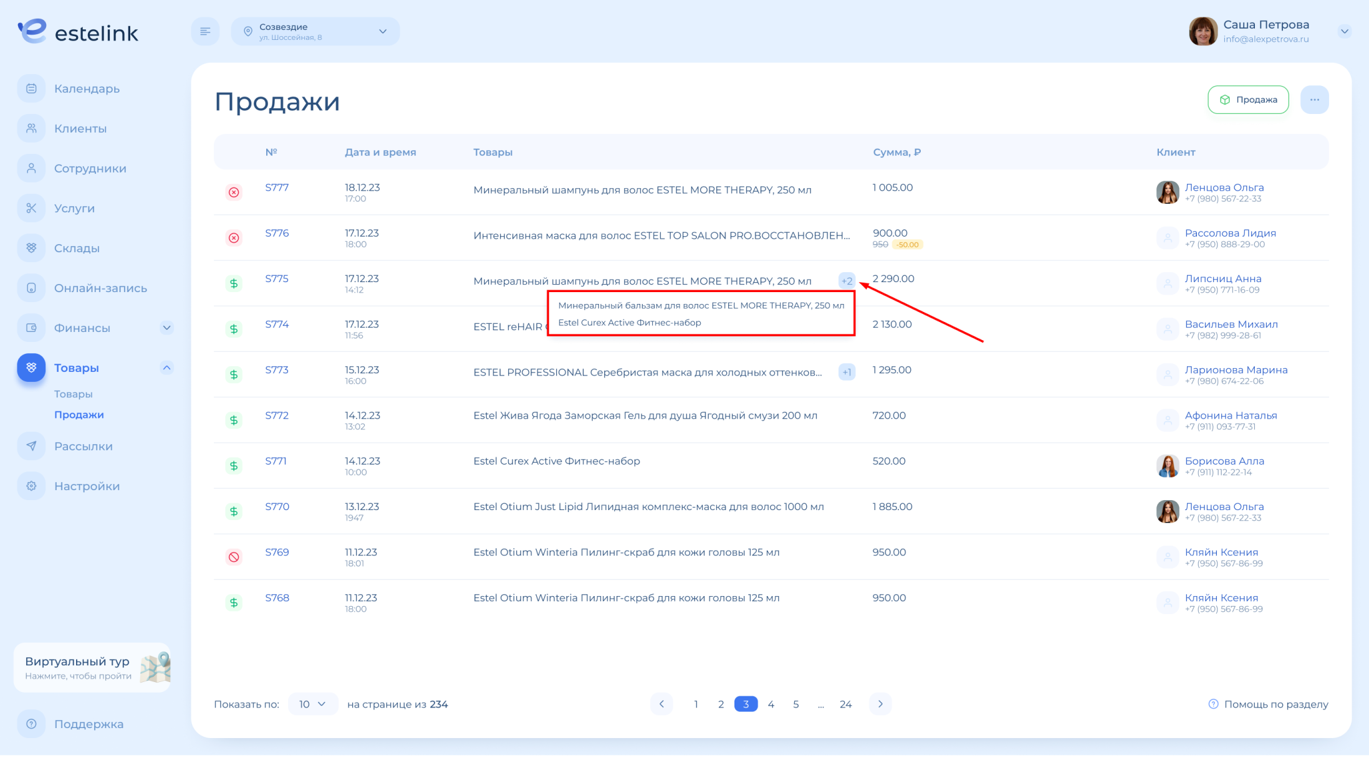1369x758 pixels.
Task: Click the Товары section icon
Action: tap(31, 367)
